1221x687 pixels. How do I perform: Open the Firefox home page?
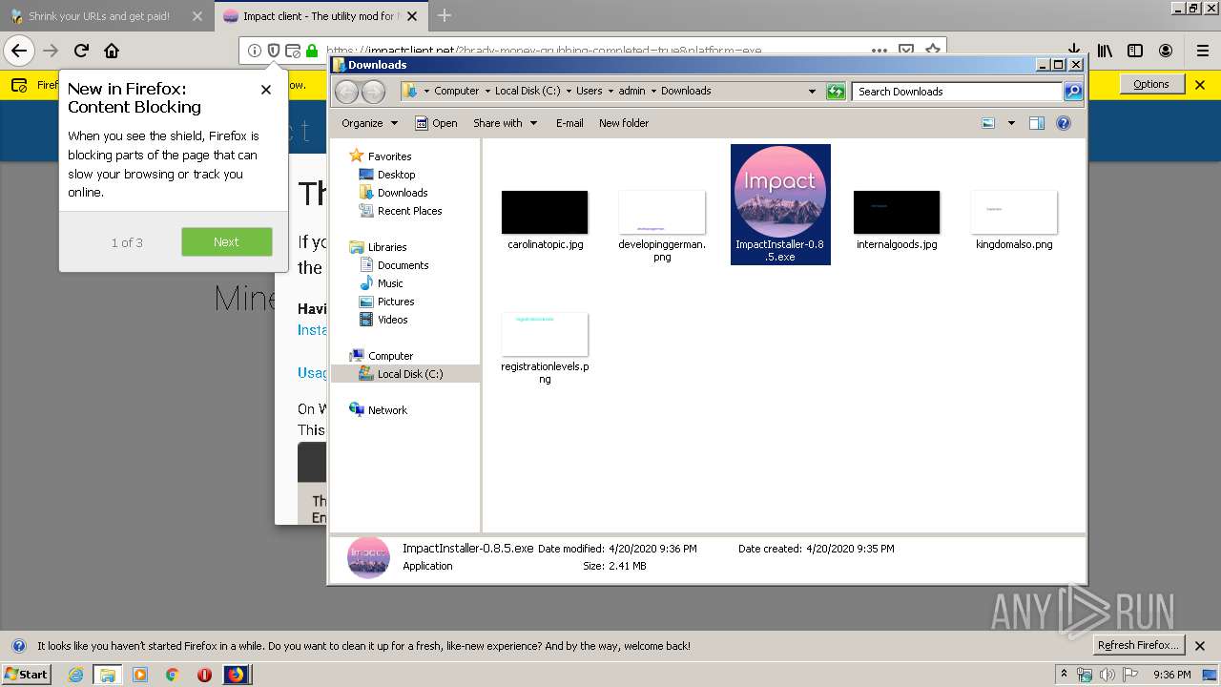tap(112, 51)
